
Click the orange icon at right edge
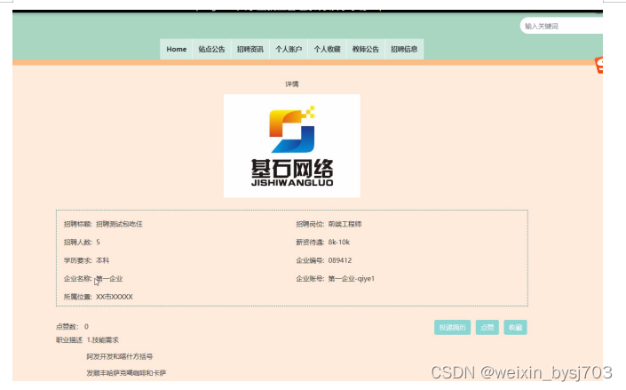pyautogui.click(x=598, y=65)
